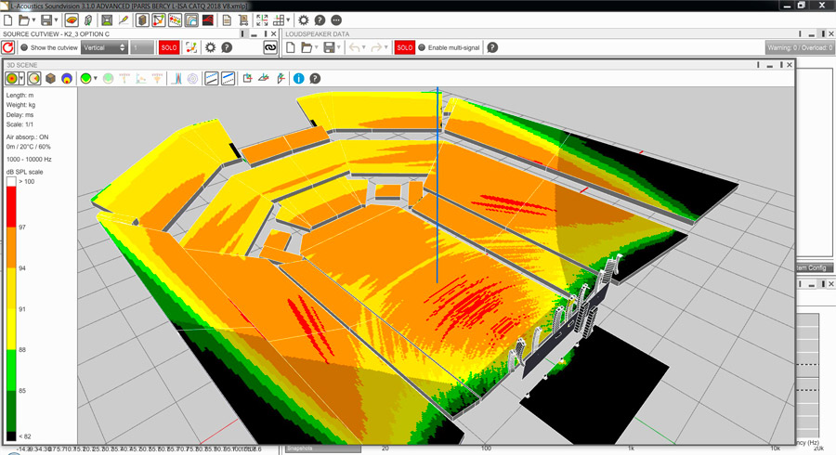Screen dimensions: 836x455
Task: Open file in Loudspeaker Data panel
Action: (307, 47)
